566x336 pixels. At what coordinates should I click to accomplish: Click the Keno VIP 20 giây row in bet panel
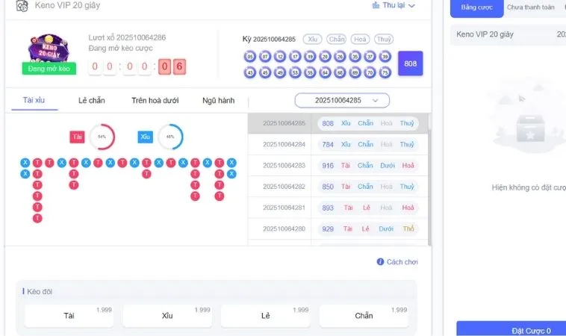pyautogui.click(x=508, y=34)
